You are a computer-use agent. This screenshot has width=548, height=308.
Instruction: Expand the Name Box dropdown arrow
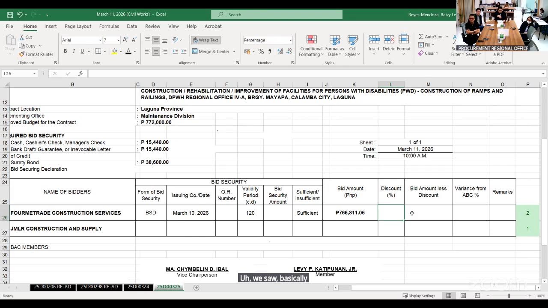[35, 74]
